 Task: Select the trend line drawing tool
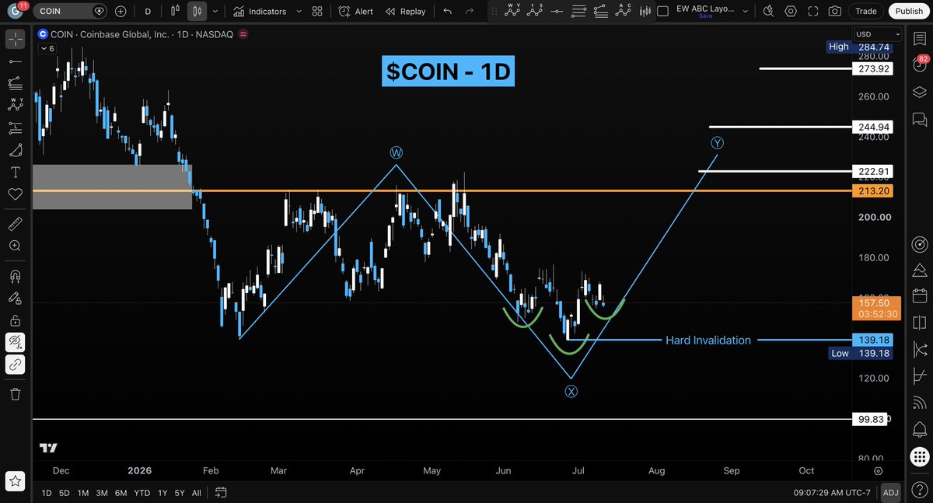[x=16, y=61]
